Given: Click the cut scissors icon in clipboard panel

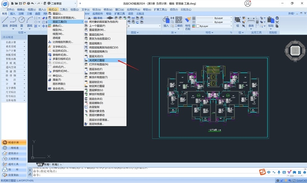Looking at the screenshot, I should 277,22.
